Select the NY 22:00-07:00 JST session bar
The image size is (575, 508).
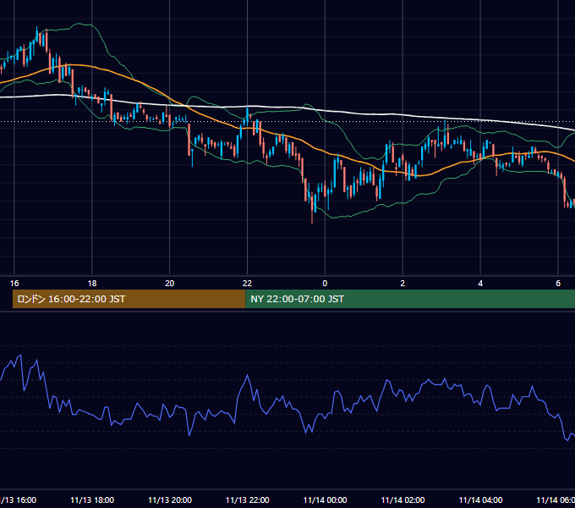click(x=410, y=299)
